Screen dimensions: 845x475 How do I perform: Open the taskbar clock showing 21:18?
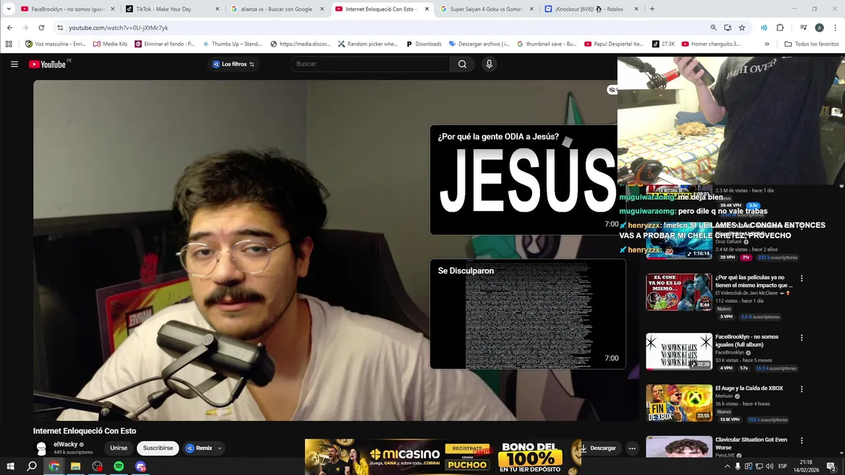[806, 466]
